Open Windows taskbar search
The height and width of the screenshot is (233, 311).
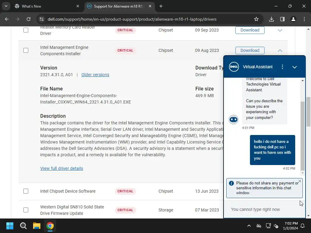[x=23, y=226]
